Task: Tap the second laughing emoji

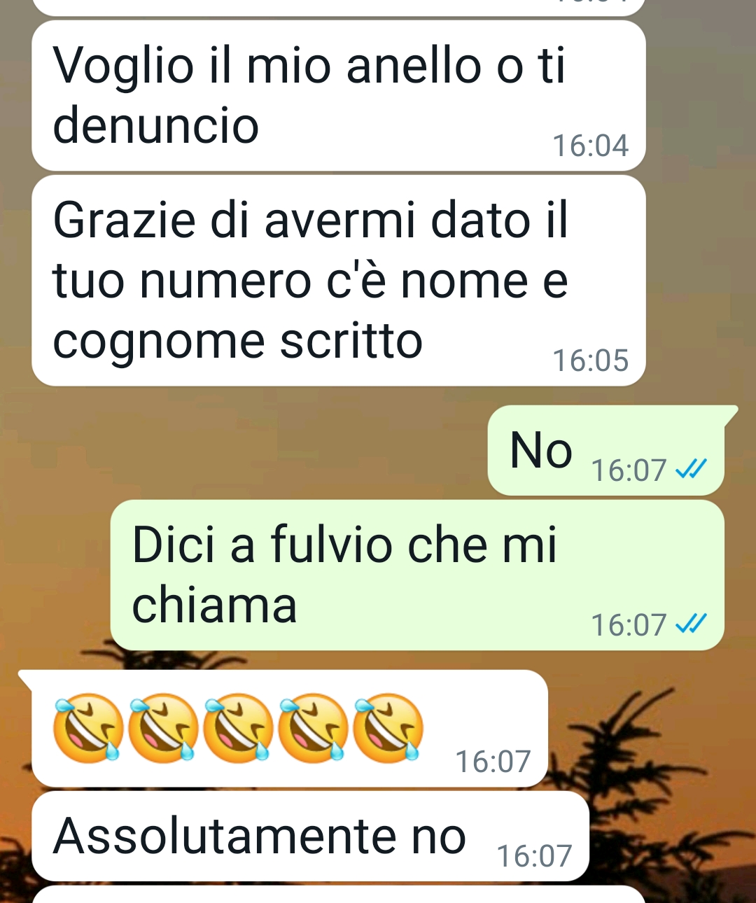Action: coord(163,727)
